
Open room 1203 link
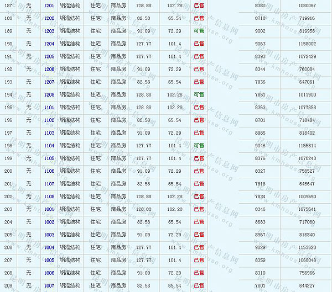tap(49, 31)
